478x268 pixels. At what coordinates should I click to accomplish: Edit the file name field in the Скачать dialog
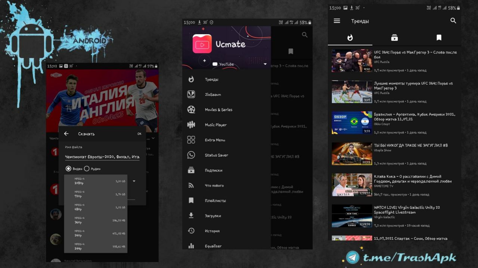102,157
